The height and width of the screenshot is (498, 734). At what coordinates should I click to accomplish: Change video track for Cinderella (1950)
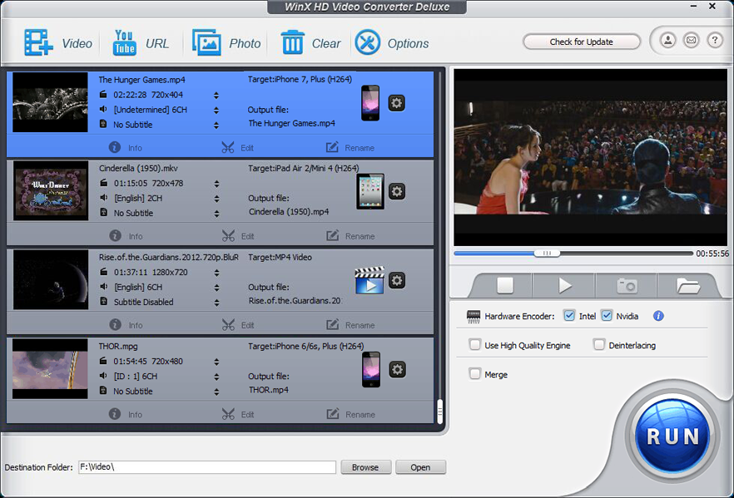(x=216, y=184)
